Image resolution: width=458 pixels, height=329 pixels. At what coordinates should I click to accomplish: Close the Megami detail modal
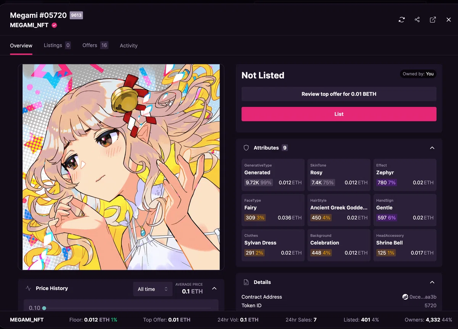click(448, 19)
